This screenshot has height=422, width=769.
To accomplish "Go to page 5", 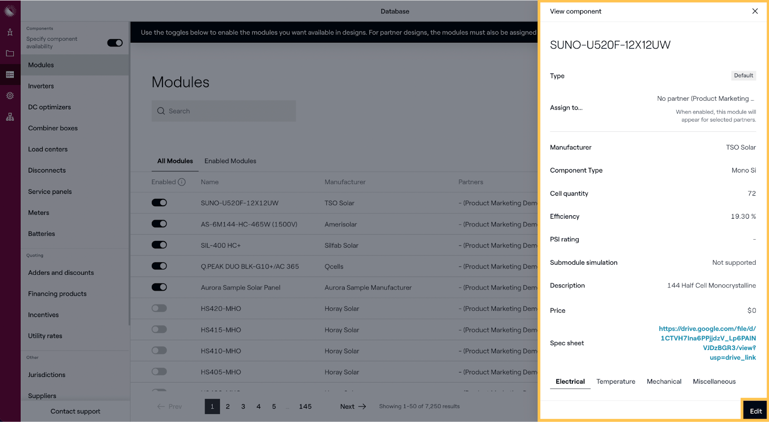I will (x=274, y=406).
